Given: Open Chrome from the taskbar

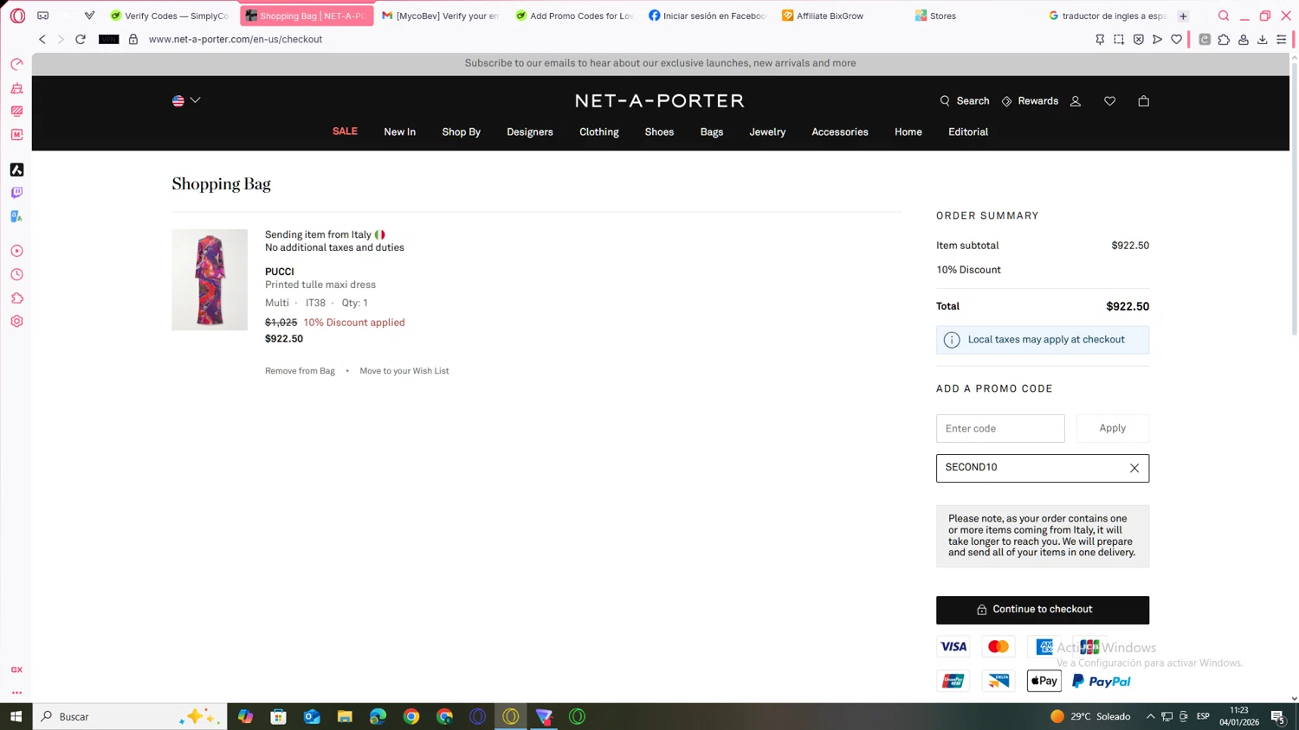Looking at the screenshot, I should click(411, 716).
